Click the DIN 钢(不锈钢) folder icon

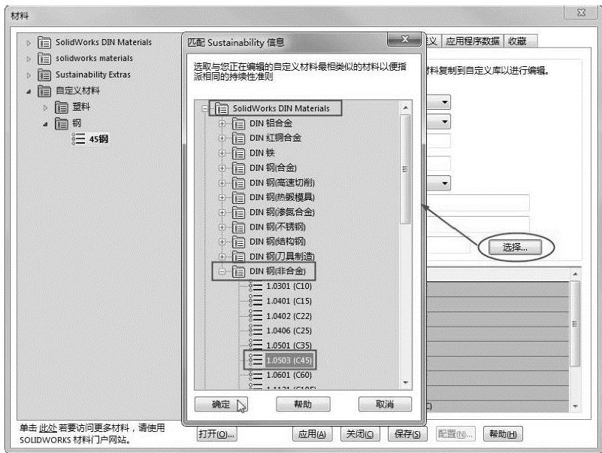238,227
